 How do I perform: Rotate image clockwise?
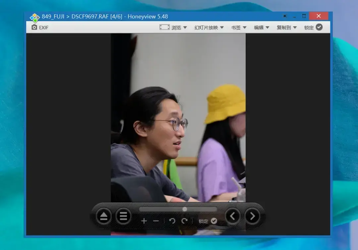[184, 221]
